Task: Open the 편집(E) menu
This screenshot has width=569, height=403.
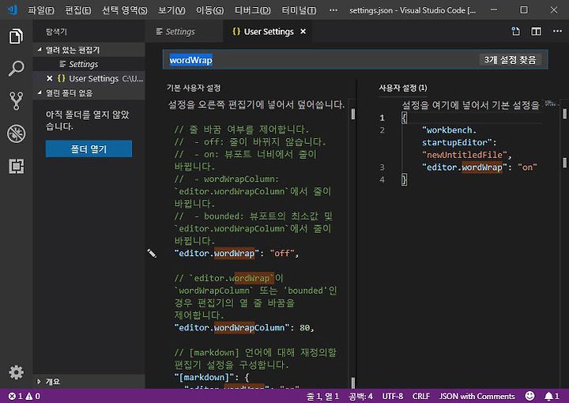Action: (78, 10)
